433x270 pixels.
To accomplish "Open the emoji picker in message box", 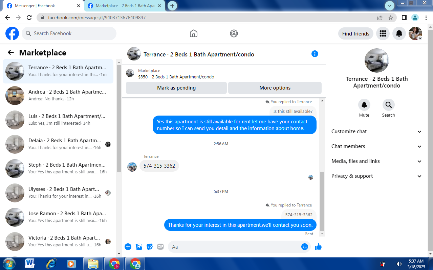I will coord(304,247).
